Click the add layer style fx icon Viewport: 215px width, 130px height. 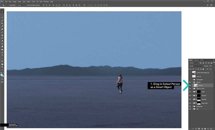196,128
